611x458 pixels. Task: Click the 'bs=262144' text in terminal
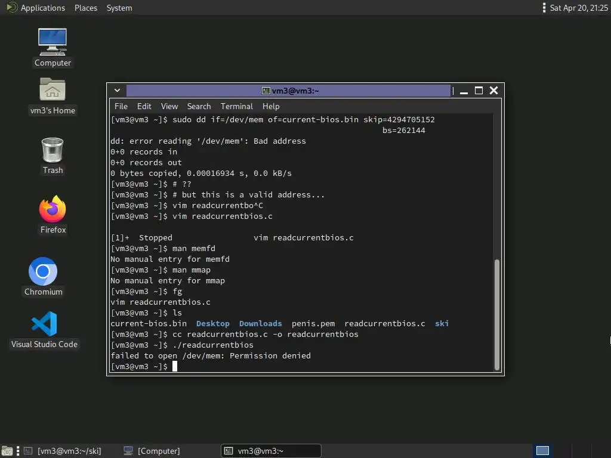404,131
